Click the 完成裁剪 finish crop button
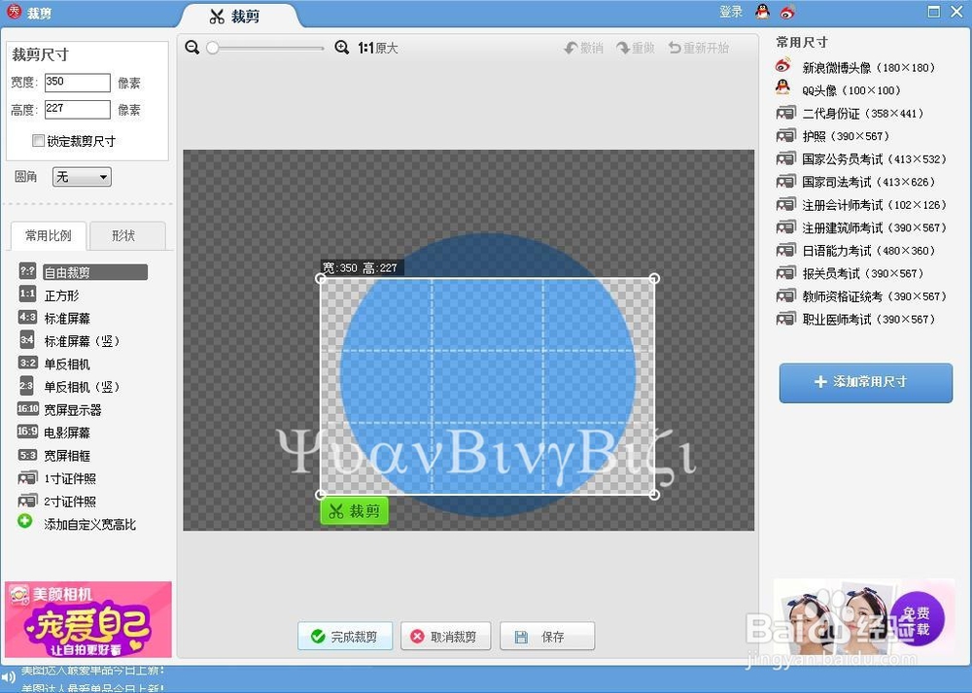The image size is (972, 693). coord(345,637)
